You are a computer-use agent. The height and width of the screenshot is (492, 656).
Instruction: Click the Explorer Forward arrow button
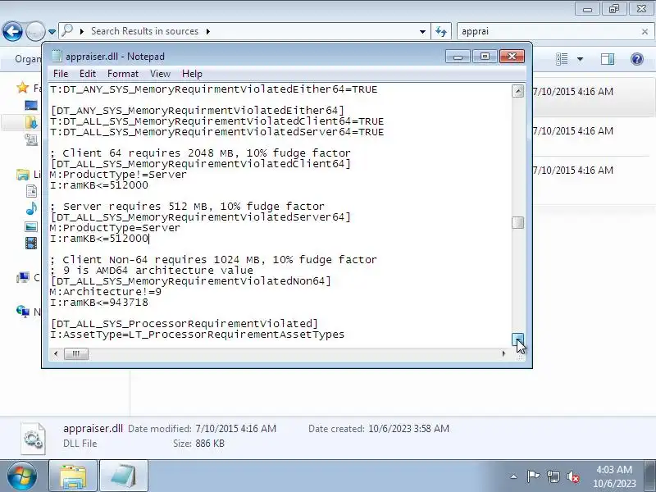(x=35, y=31)
